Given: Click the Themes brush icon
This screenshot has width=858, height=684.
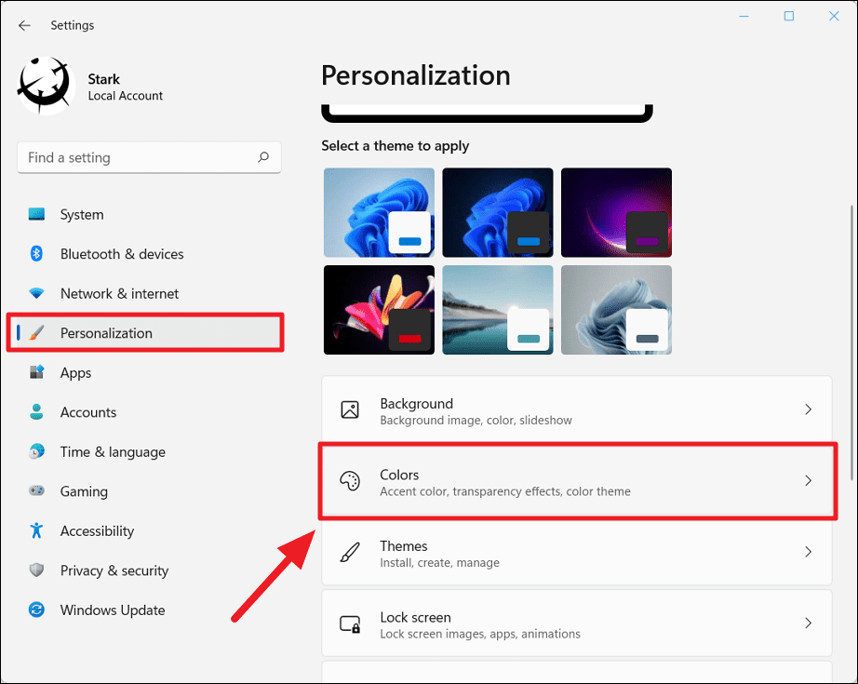Looking at the screenshot, I should pyautogui.click(x=350, y=552).
